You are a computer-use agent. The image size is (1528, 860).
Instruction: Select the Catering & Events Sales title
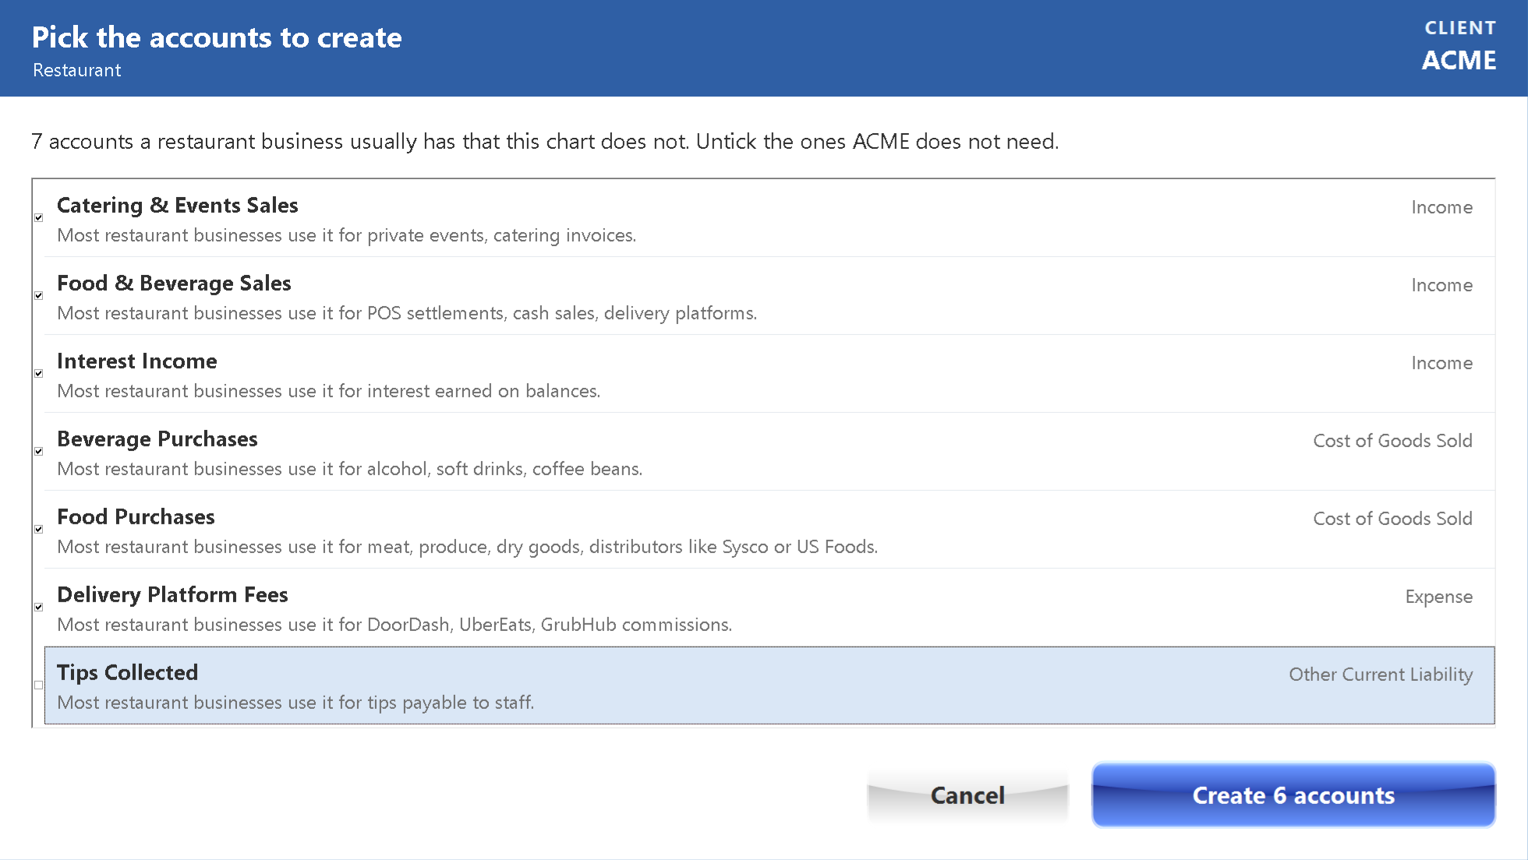coord(178,205)
